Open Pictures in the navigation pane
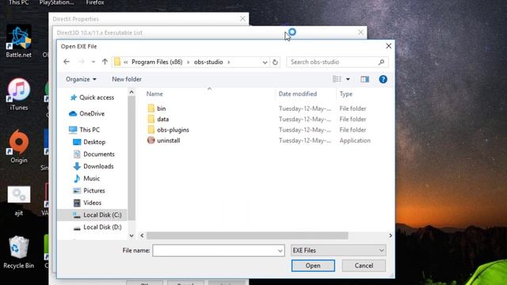This screenshot has height=285, width=507. (89, 191)
